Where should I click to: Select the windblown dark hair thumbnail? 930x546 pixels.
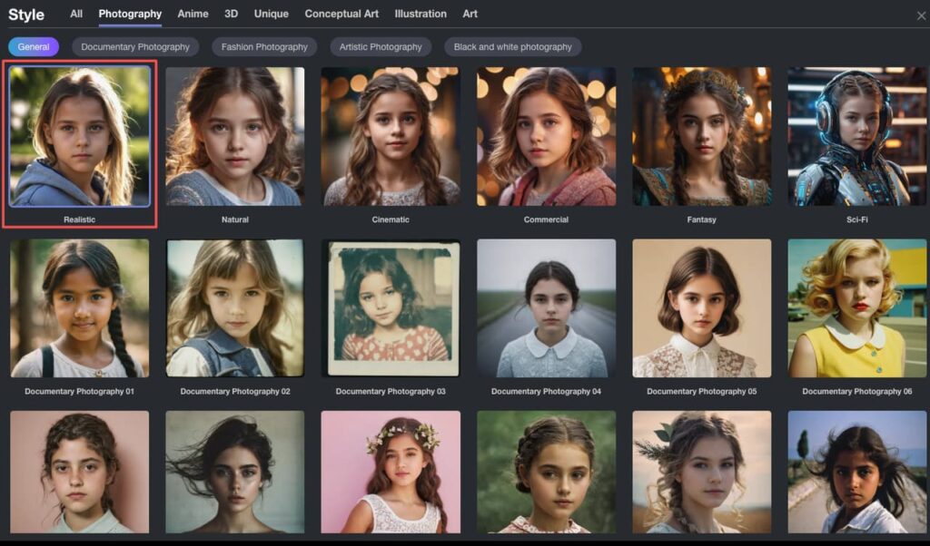235,472
